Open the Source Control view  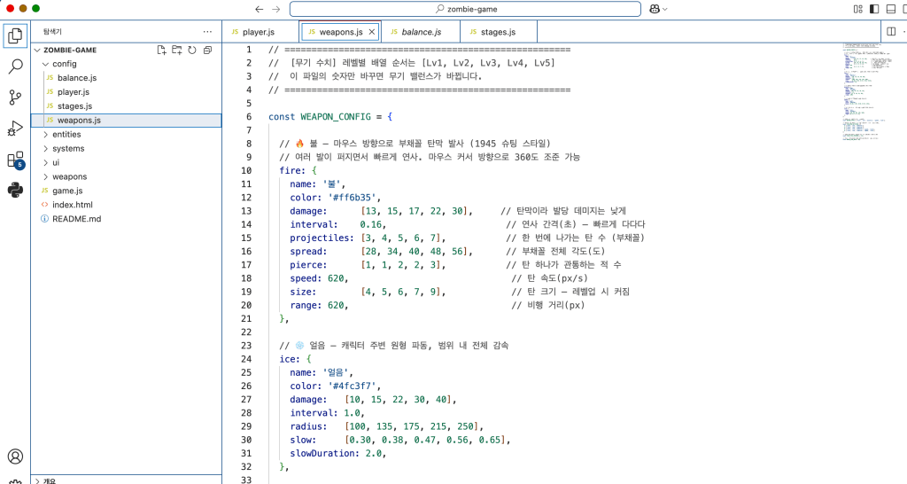click(x=16, y=98)
